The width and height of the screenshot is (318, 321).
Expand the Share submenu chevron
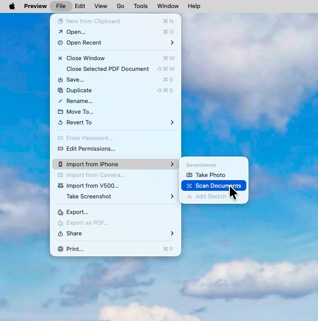pos(172,234)
